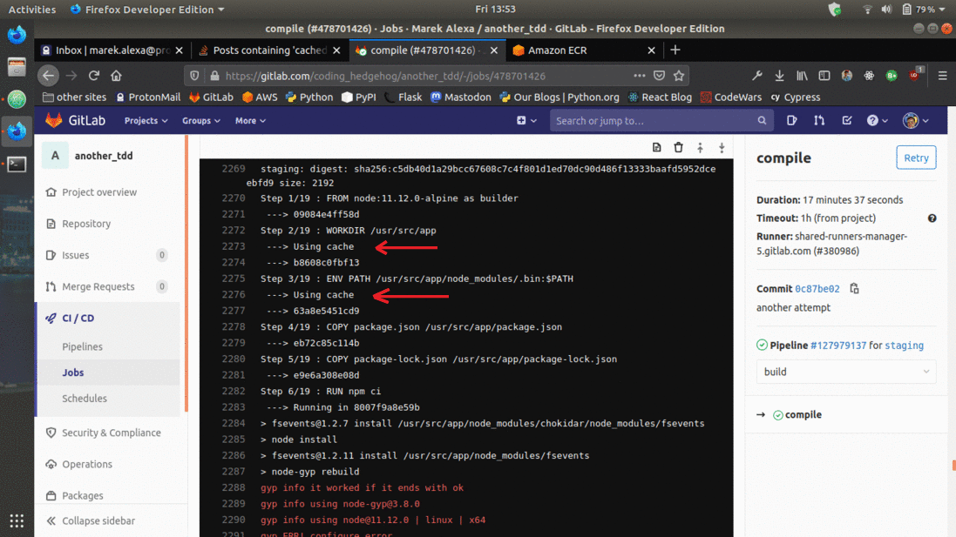Click the site security padlock icon

[x=214, y=76]
